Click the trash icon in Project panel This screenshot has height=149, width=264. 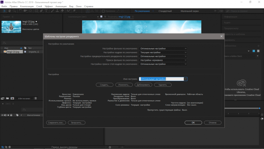(36, 98)
